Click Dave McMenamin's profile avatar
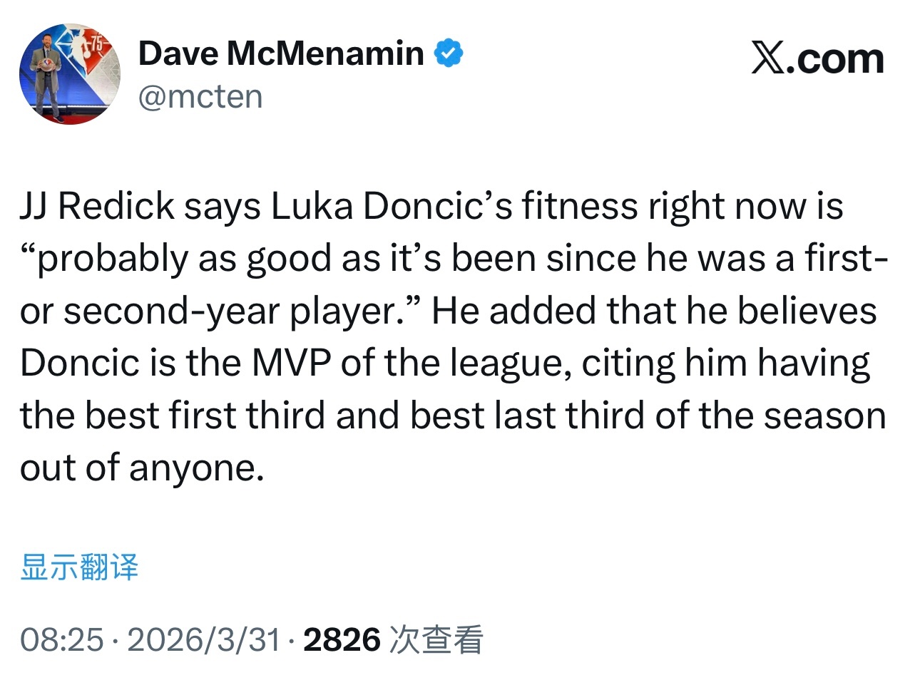Image resolution: width=920 pixels, height=675 pixels. point(69,74)
